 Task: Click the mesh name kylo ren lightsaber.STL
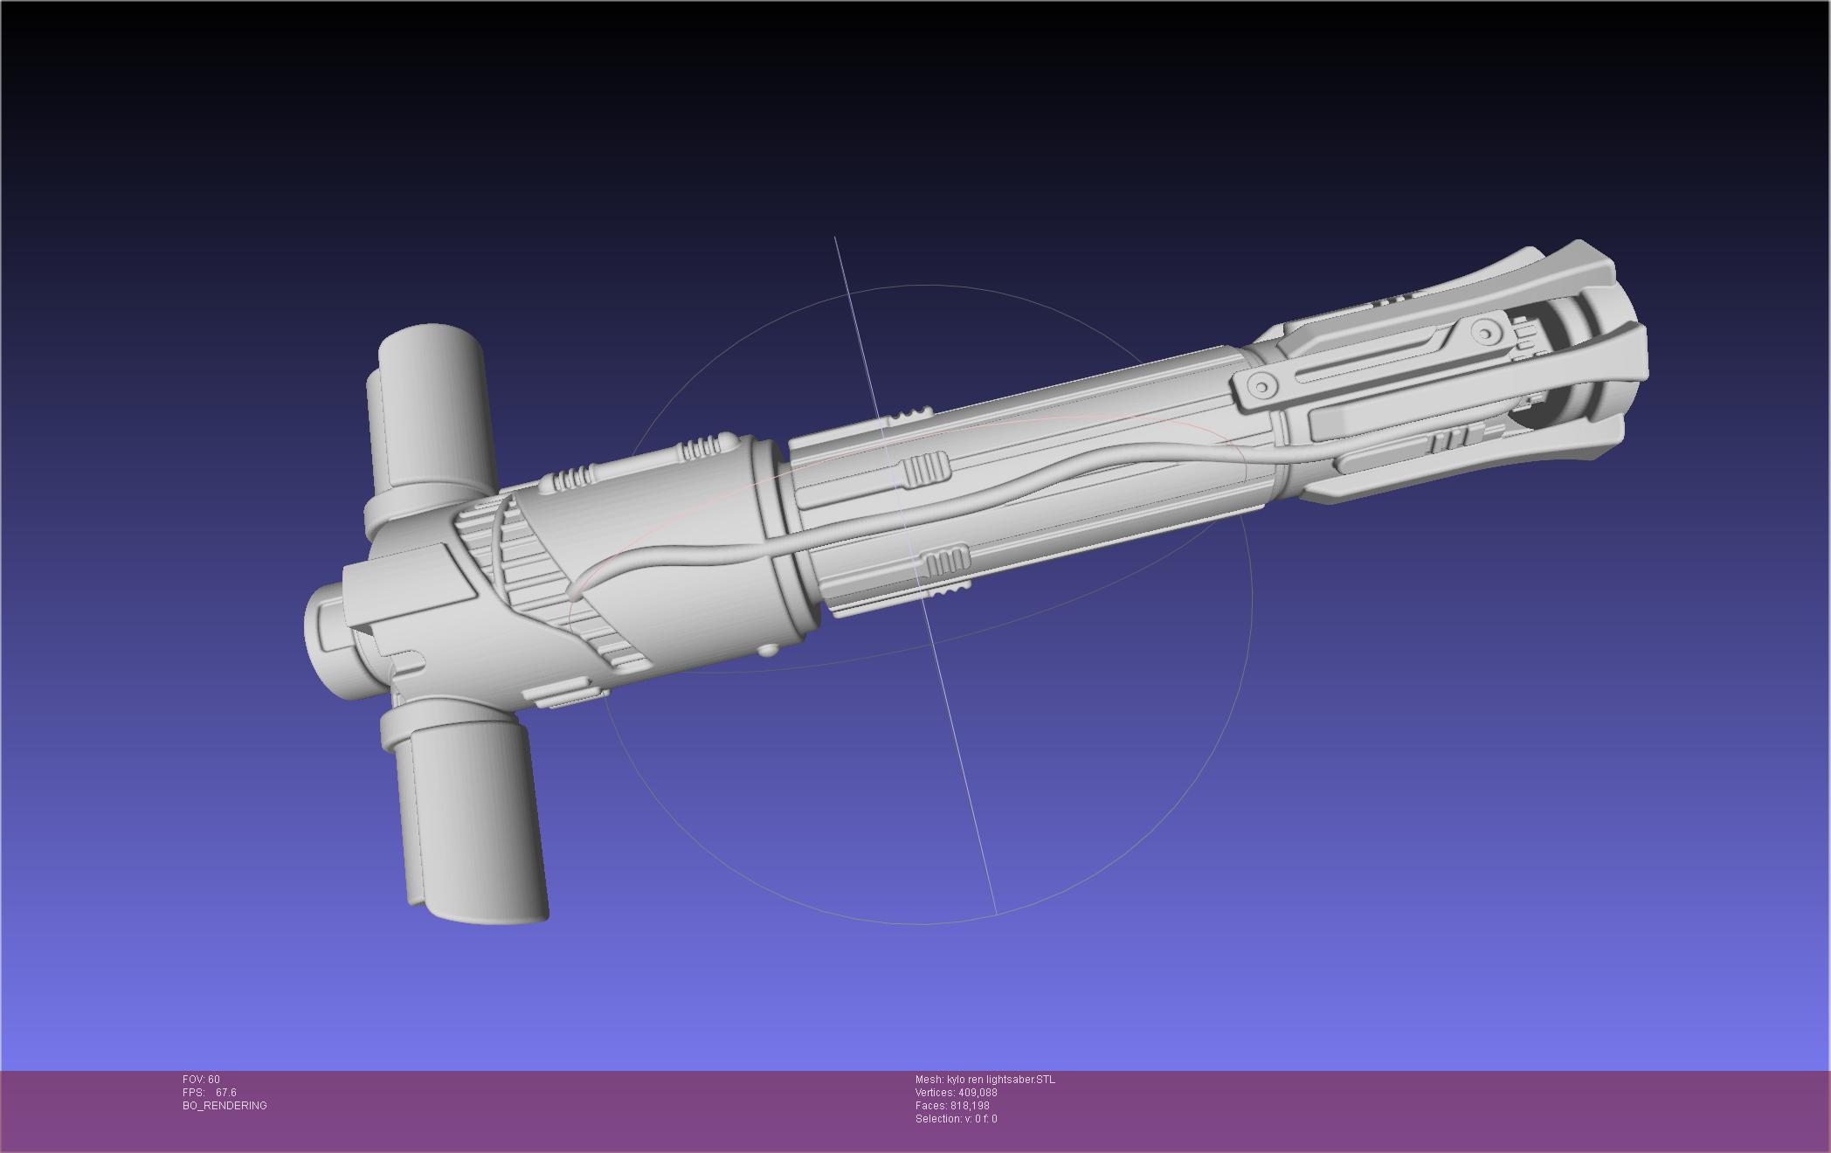coord(985,1080)
